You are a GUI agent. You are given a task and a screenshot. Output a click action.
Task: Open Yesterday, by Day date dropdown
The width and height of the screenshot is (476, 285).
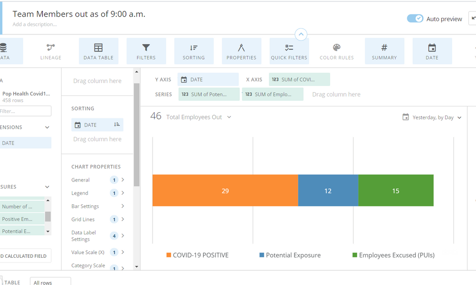click(x=432, y=117)
